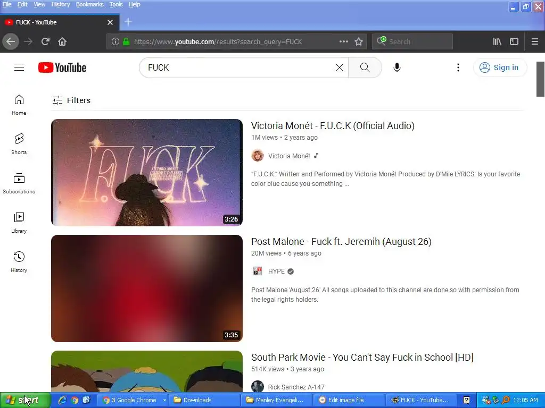The height and width of the screenshot is (408, 545).
Task: Click the green padlock security icon
Action: tap(126, 41)
